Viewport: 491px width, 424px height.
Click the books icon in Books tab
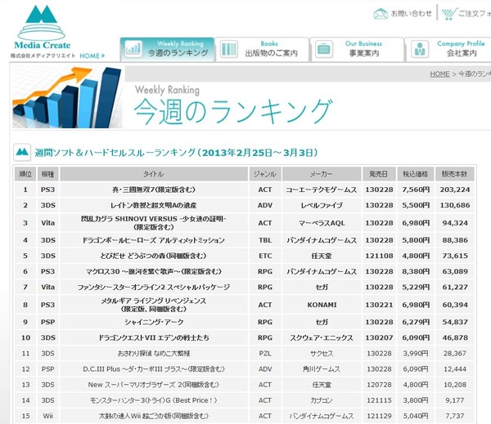click(229, 49)
